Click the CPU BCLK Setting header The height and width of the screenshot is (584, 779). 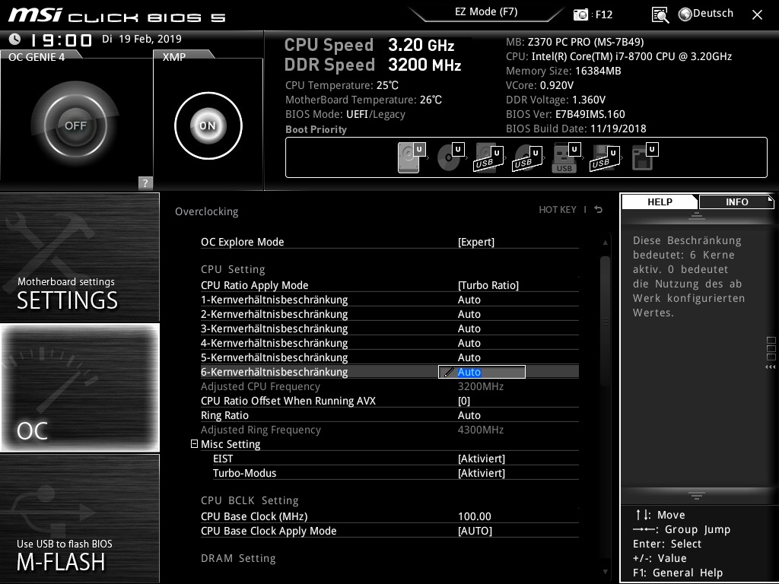[250, 500]
